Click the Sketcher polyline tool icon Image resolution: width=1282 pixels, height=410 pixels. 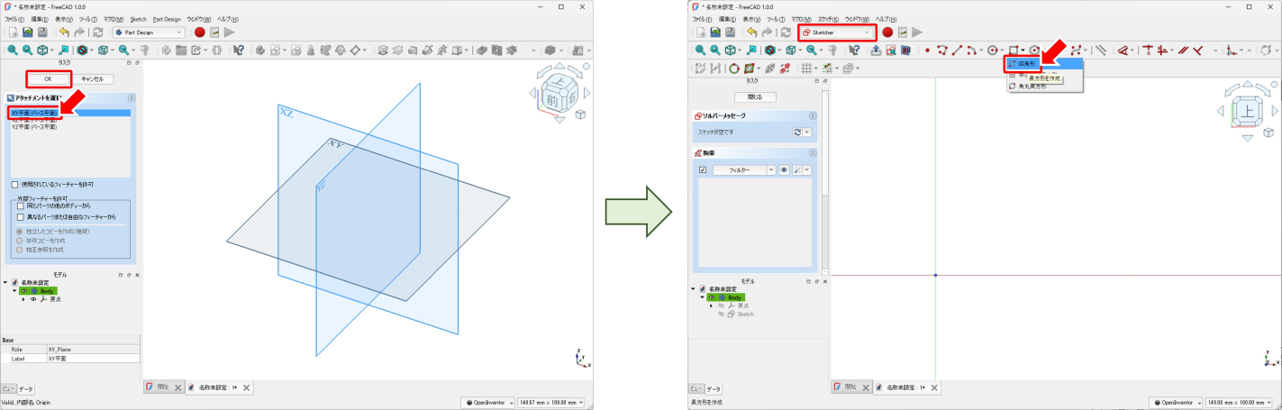(942, 50)
